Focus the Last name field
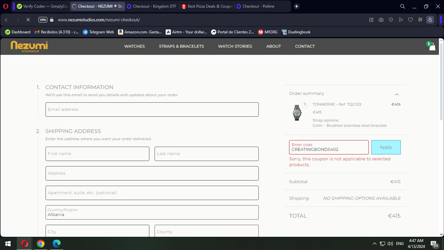 tap(207, 154)
